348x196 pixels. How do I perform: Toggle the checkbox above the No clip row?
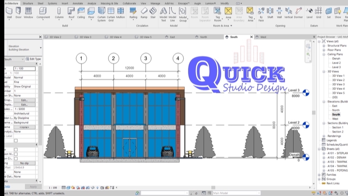16,158
